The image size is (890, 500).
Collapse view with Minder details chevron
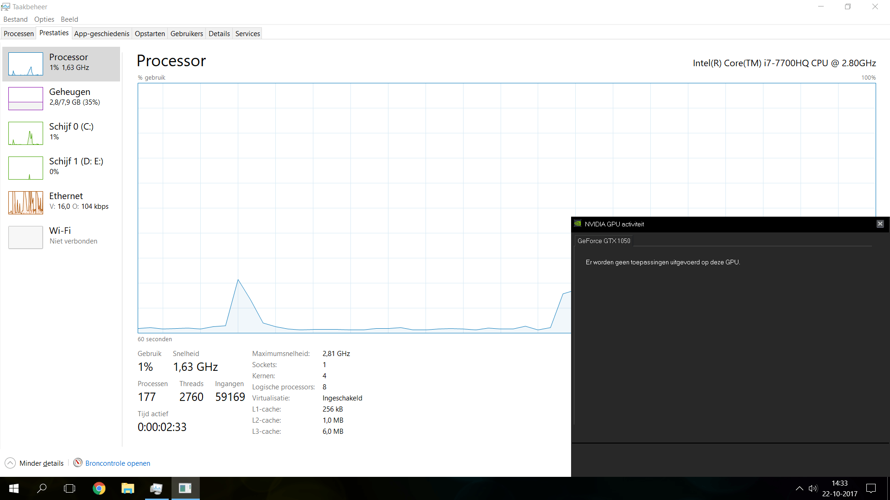(x=10, y=463)
